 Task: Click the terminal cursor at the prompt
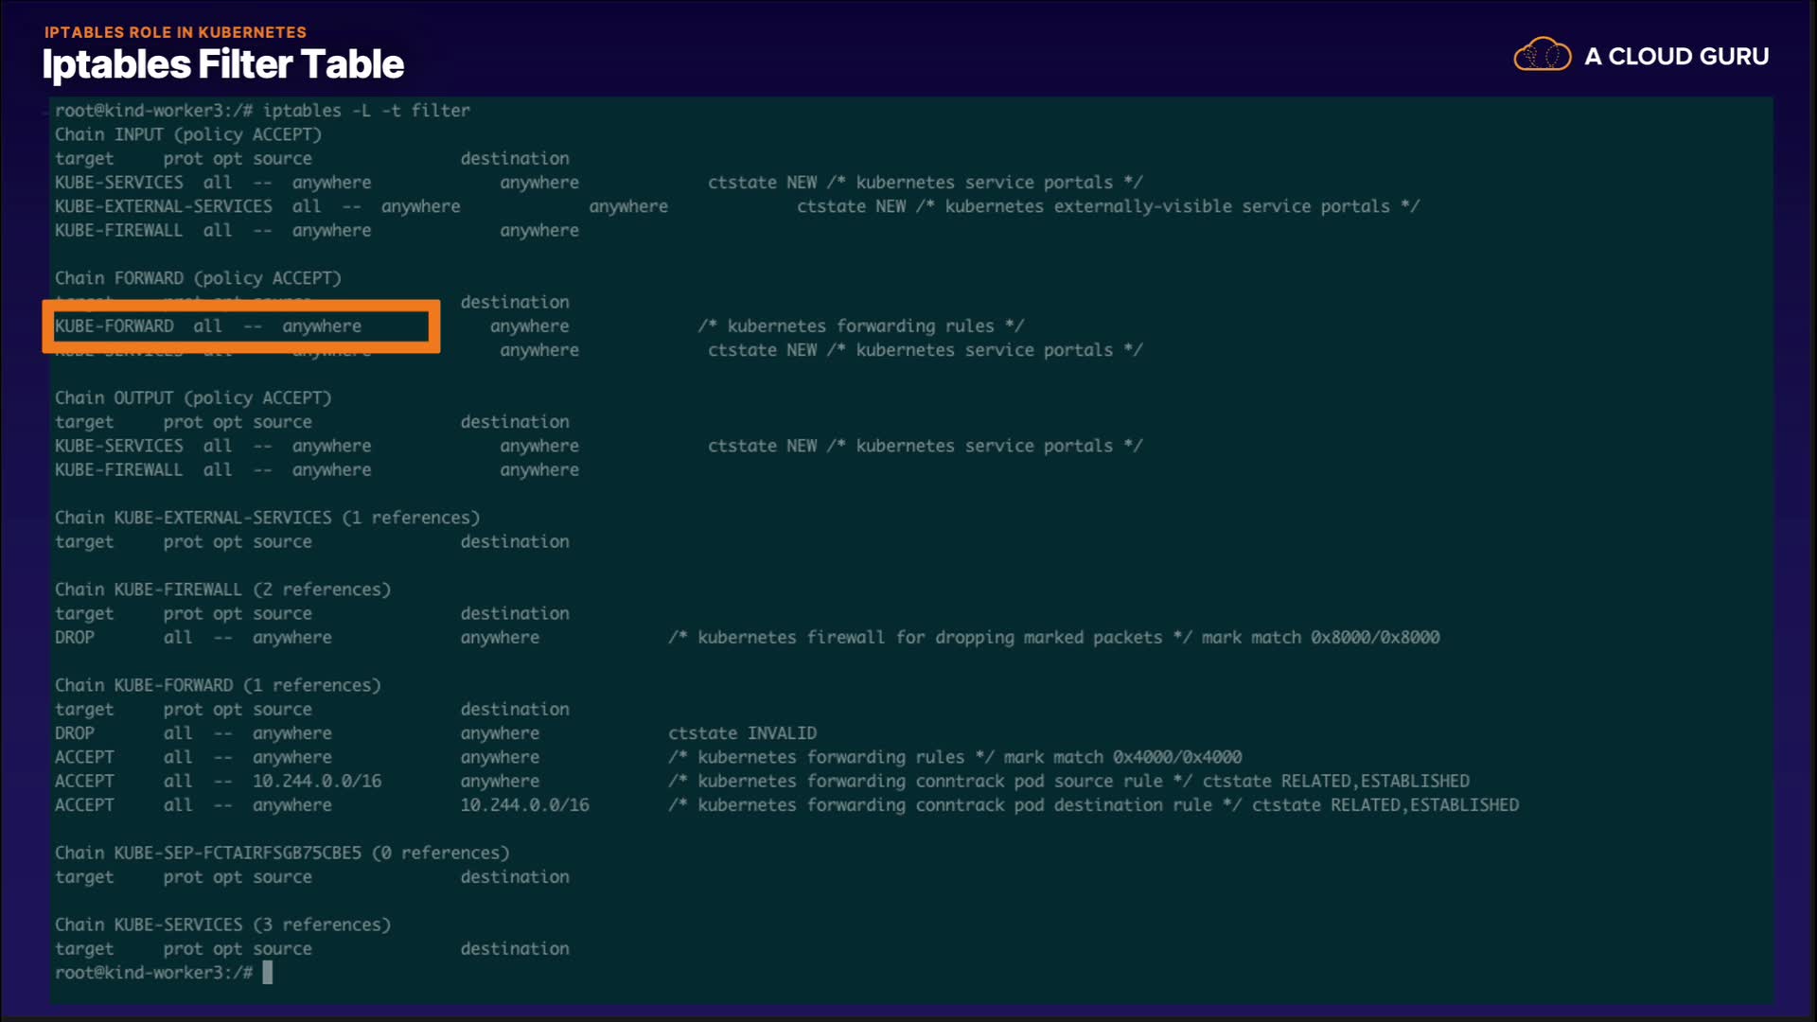(268, 973)
